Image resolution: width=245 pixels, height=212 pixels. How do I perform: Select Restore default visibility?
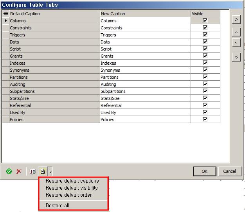(72, 188)
